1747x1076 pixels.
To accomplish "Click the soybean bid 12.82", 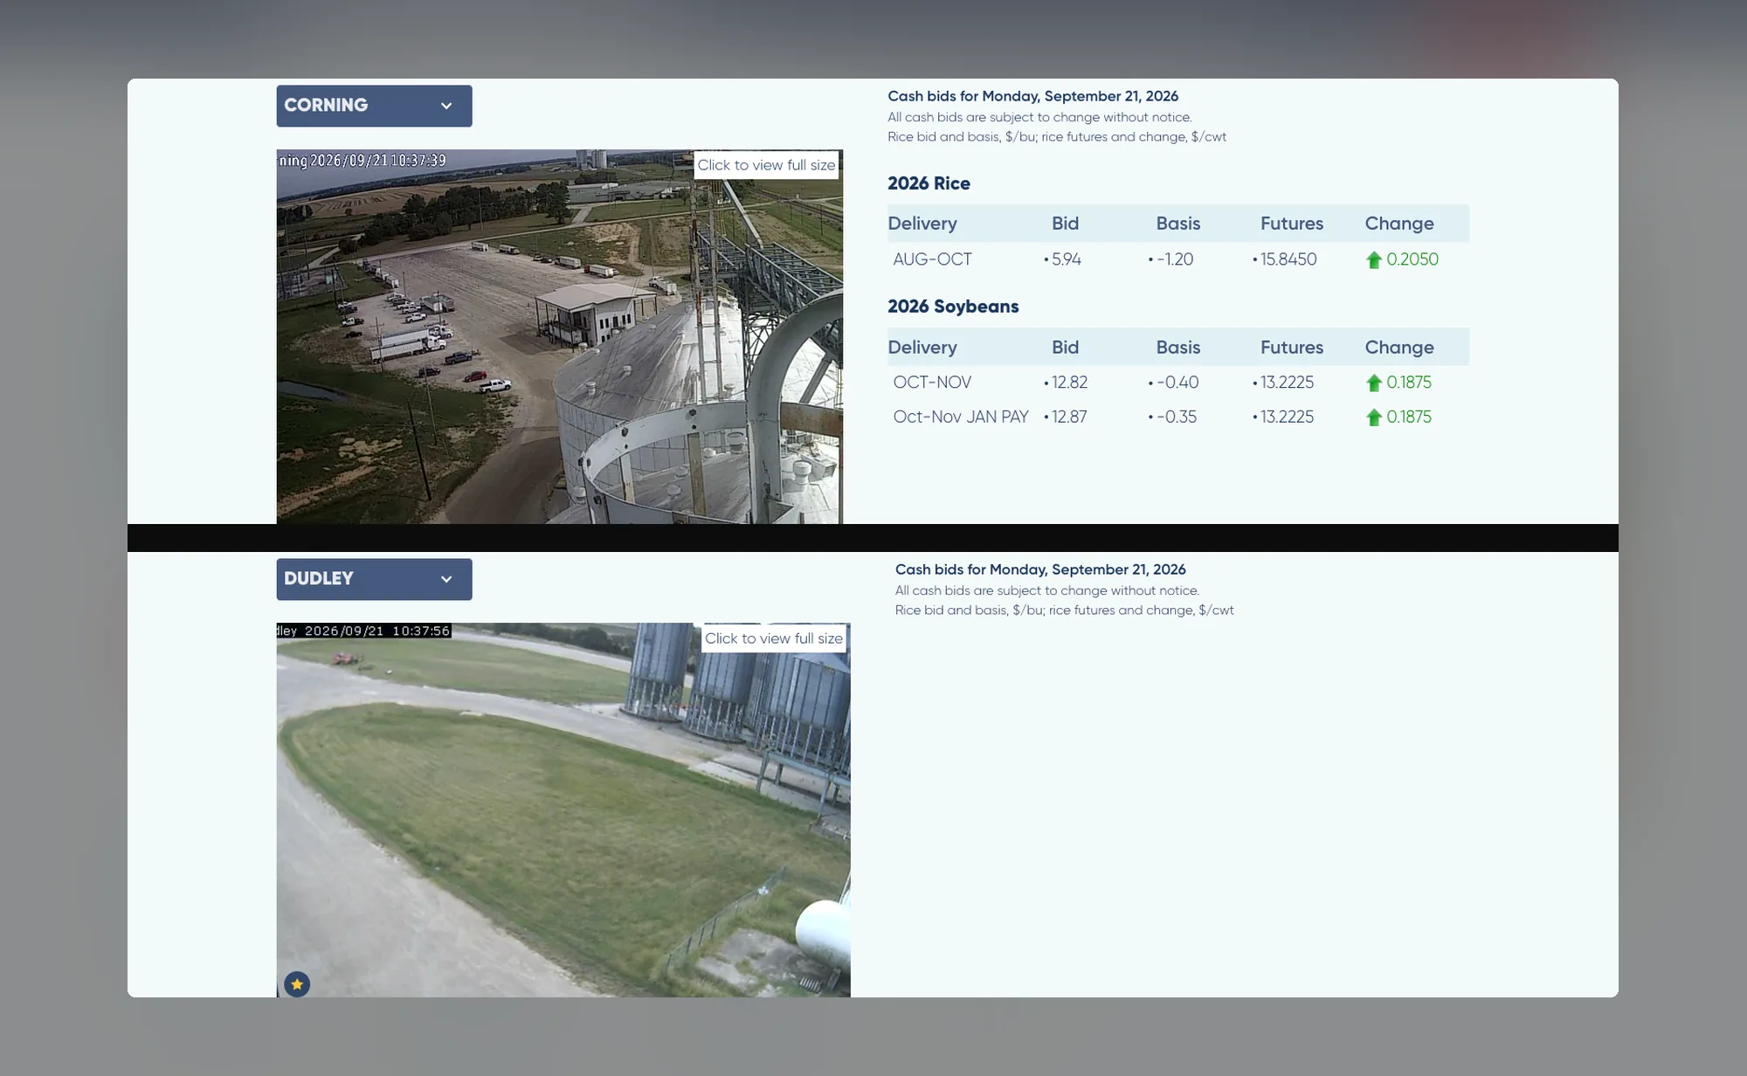I will click(x=1069, y=383).
